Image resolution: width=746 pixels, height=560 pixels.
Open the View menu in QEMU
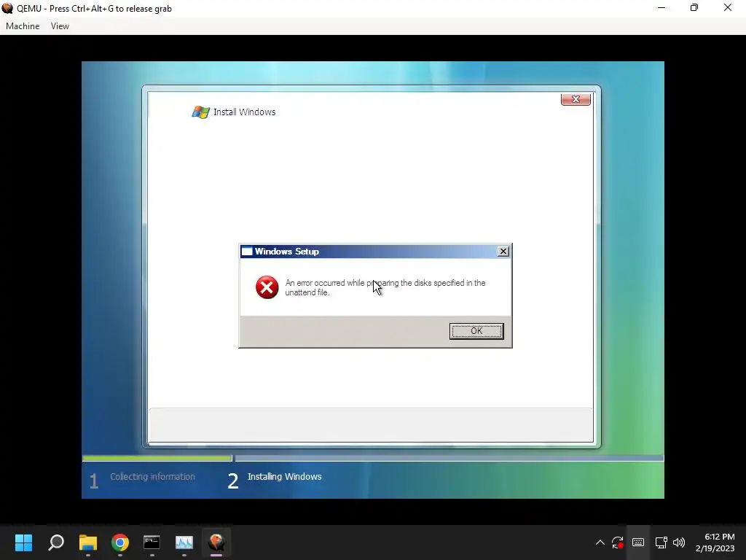coord(60,26)
